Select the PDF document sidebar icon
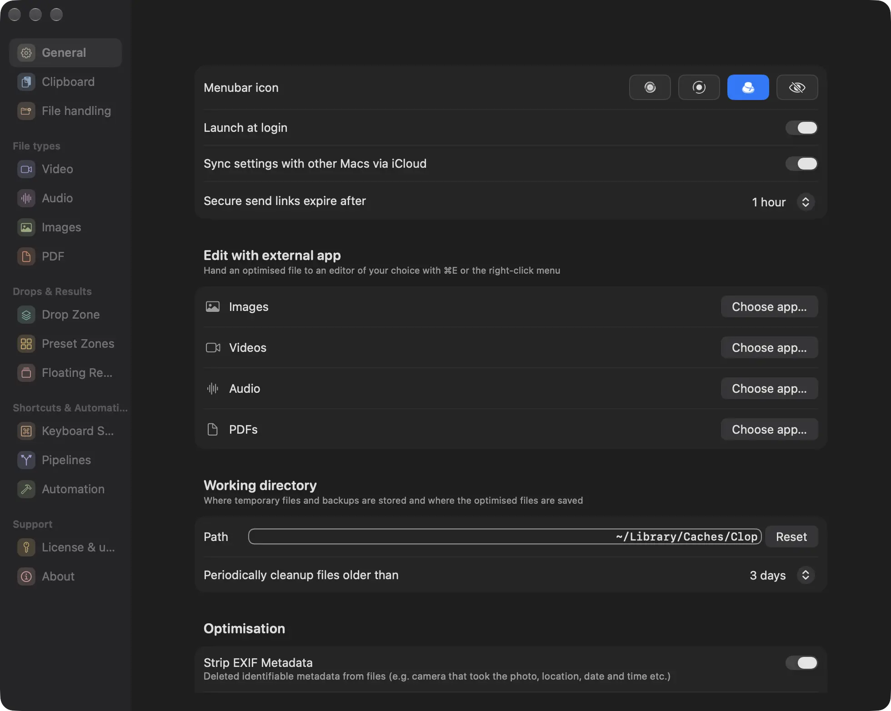The height and width of the screenshot is (711, 891). (x=26, y=256)
